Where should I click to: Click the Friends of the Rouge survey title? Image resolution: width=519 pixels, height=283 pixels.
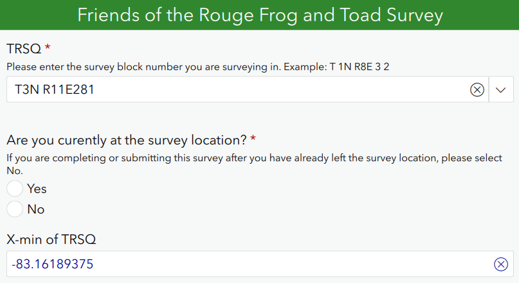[x=260, y=15]
